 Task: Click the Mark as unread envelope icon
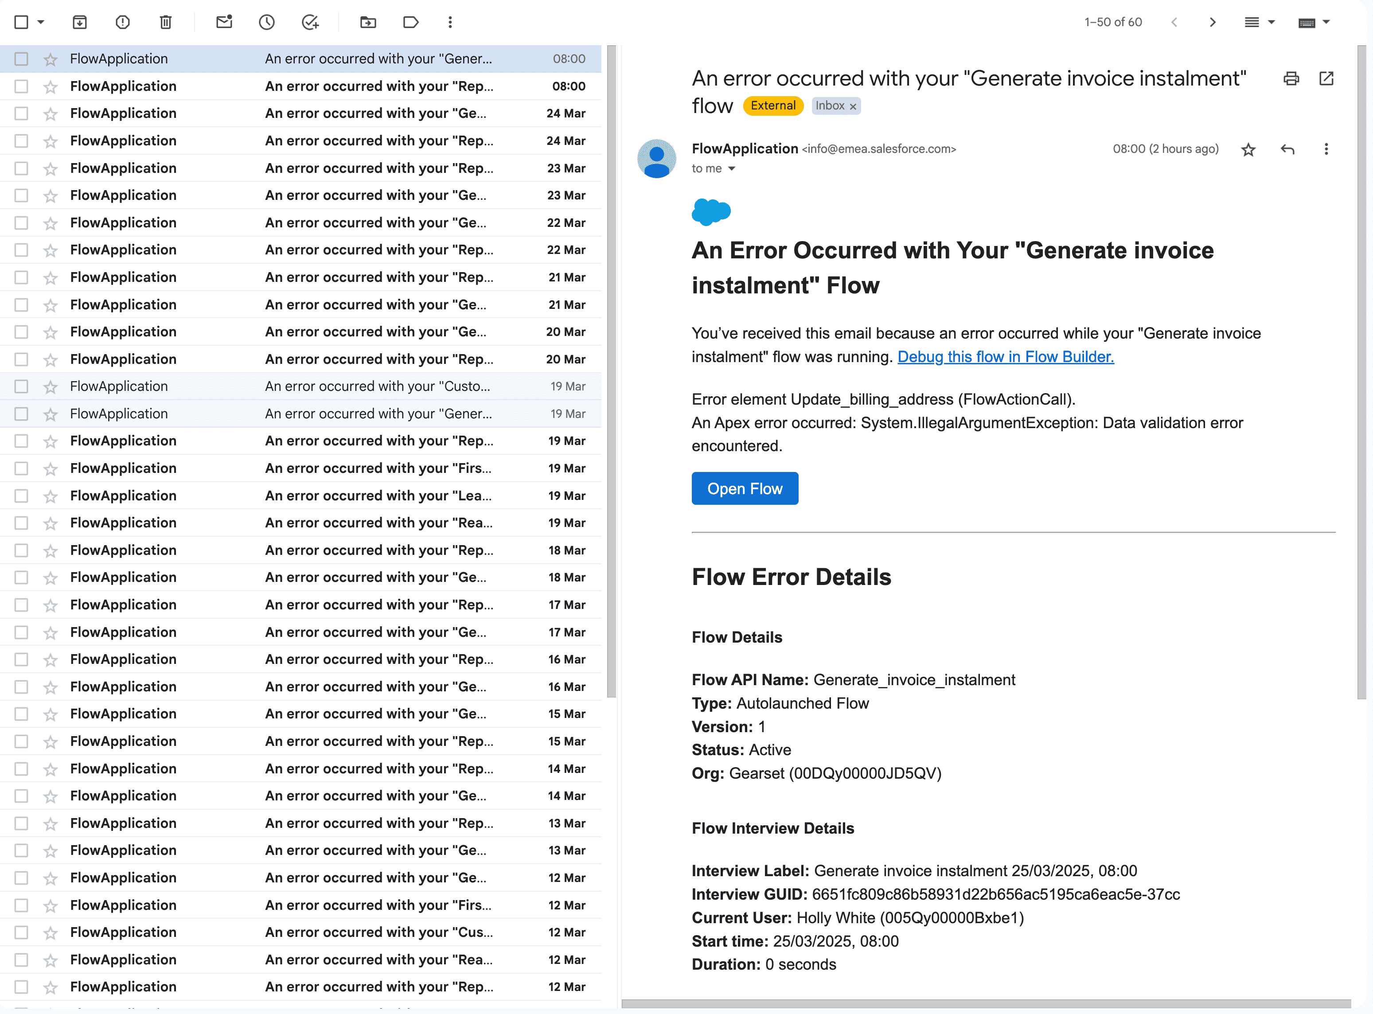[224, 23]
